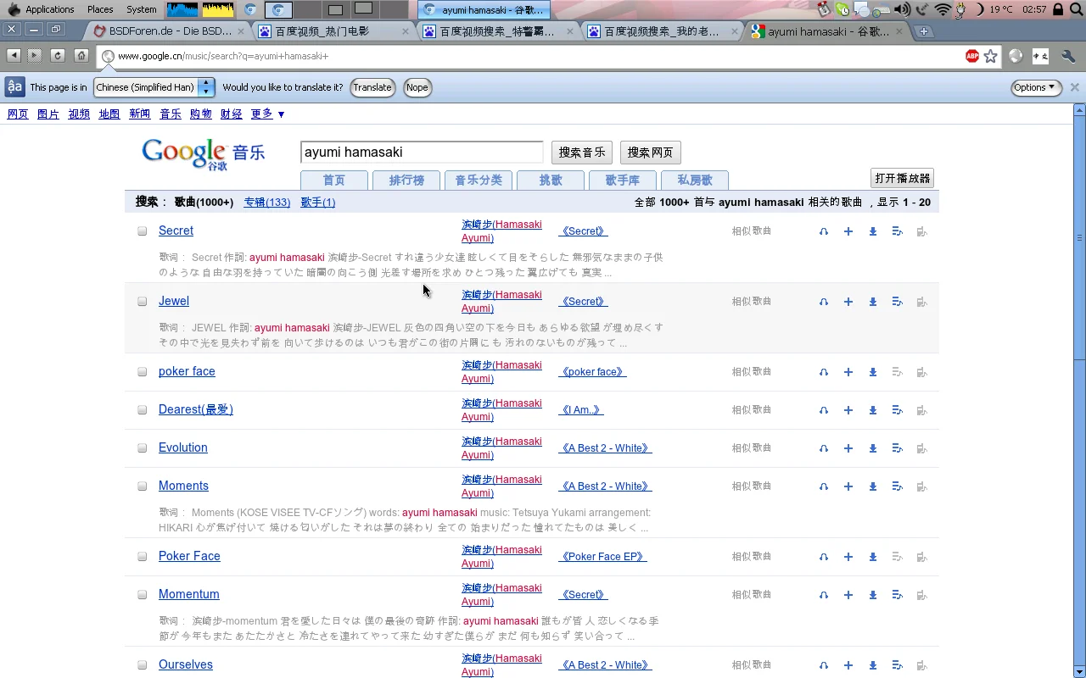Click the volume speaker icon in the system tray
Image resolution: width=1086 pixels, height=678 pixels.
tap(902, 9)
